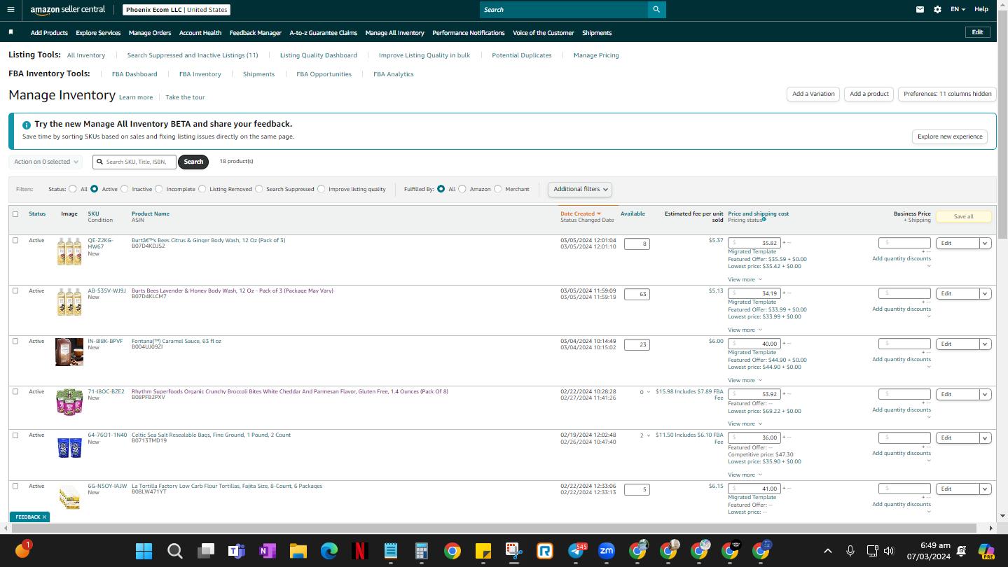Select the Incomplete status radio button
1008x567 pixels.
coord(159,189)
